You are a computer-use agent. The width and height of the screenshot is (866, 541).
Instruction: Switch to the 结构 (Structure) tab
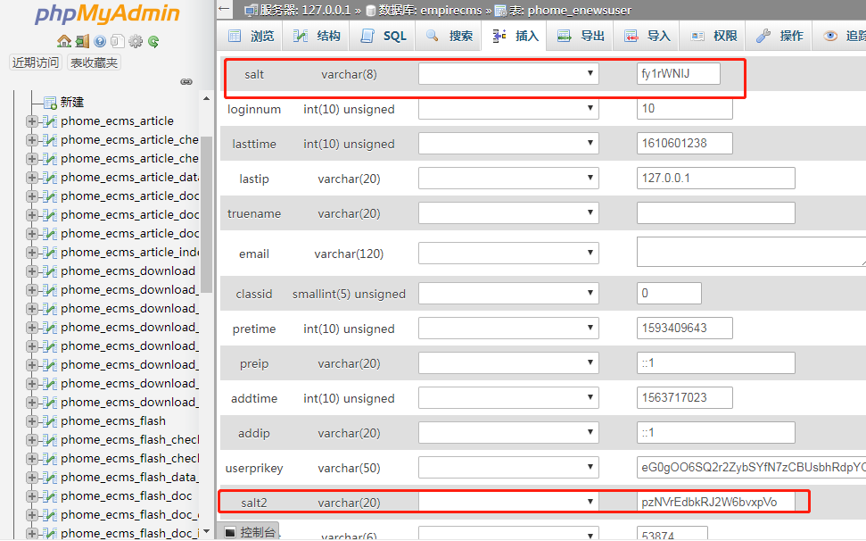318,36
